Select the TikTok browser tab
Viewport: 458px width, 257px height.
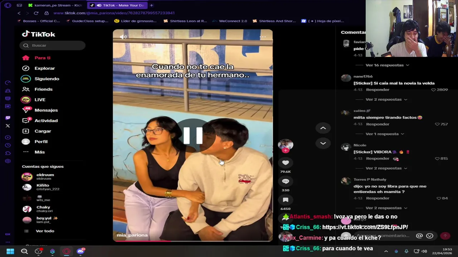117,5
